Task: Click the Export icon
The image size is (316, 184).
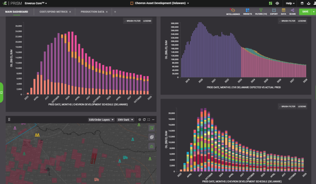Action: click(x=274, y=10)
